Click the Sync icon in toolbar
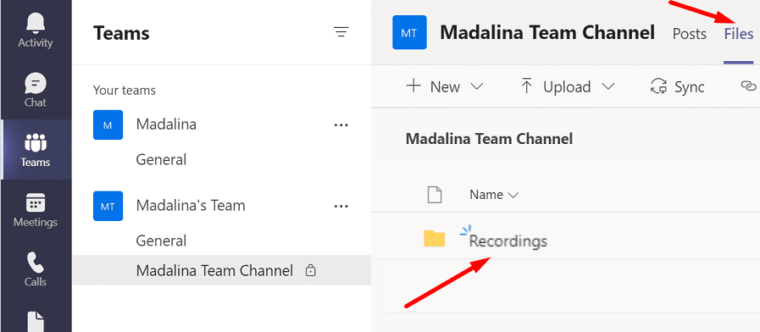Screen dimensions: 760x332 click(x=658, y=86)
